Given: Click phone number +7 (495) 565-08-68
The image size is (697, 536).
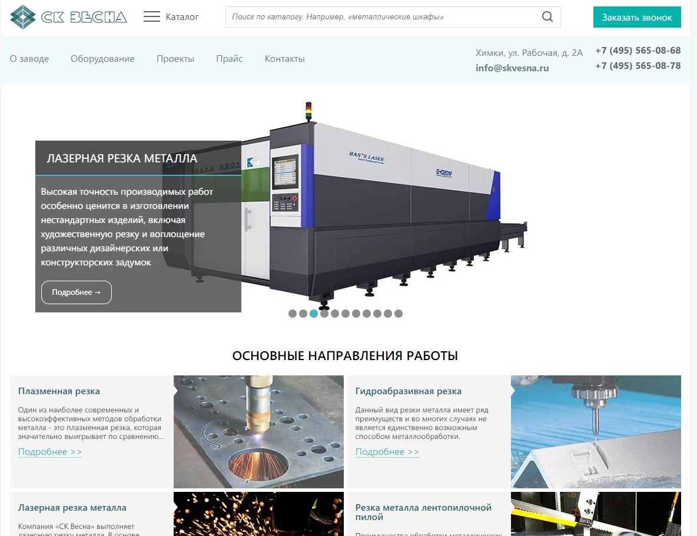Looking at the screenshot, I should coord(638,50).
